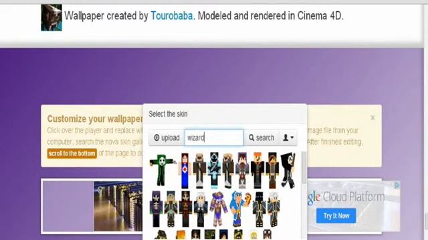Click the 'Select the skin' popup header
Viewport: 428px width, 240px height.
pos(225,114)
